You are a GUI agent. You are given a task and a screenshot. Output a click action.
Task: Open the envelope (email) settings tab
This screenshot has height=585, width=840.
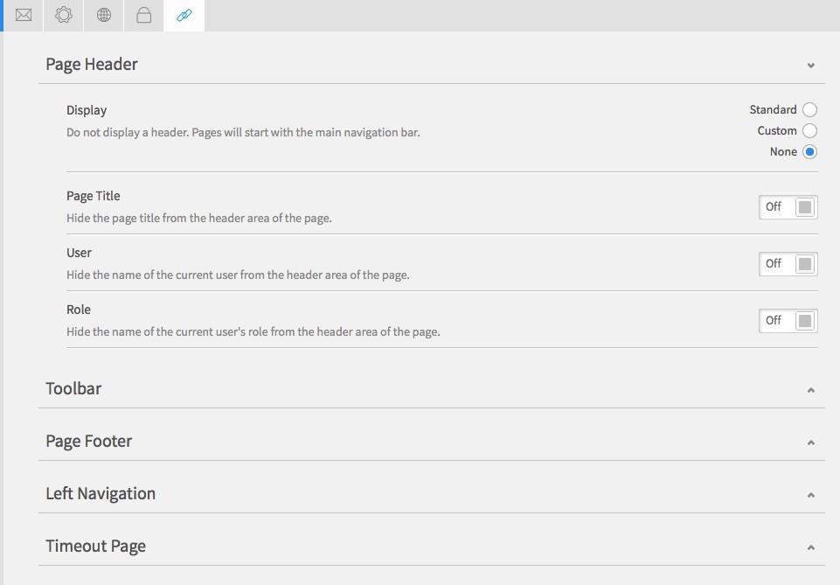[x=23, y=15]
